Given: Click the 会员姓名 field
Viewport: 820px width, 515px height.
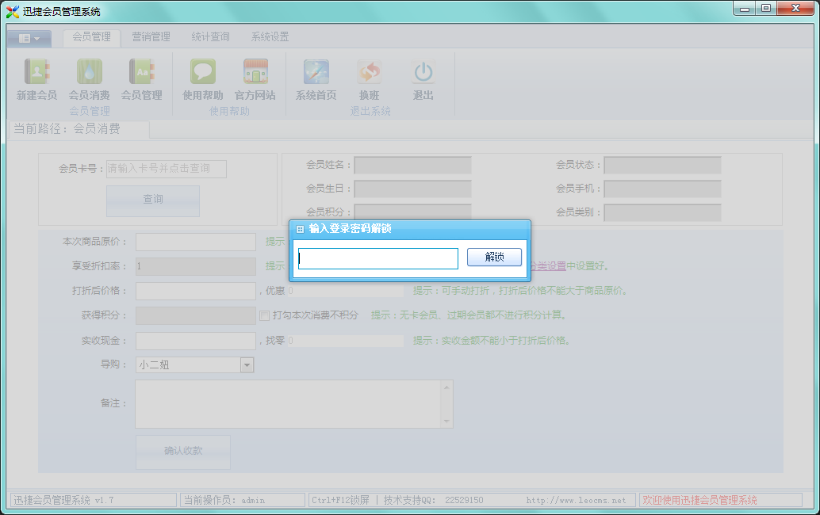Looking at the screenshot, I should click(412, 165).
